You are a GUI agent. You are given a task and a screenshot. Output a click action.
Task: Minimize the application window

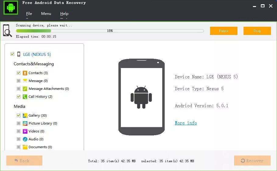point(254,6)
